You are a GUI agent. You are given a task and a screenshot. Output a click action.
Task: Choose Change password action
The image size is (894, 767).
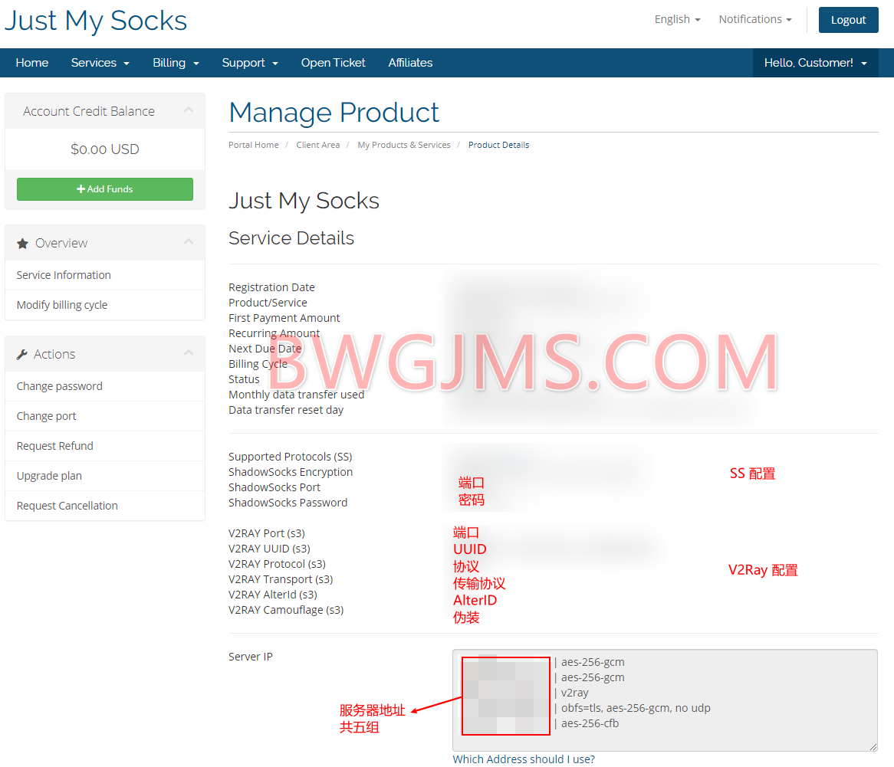105,386
